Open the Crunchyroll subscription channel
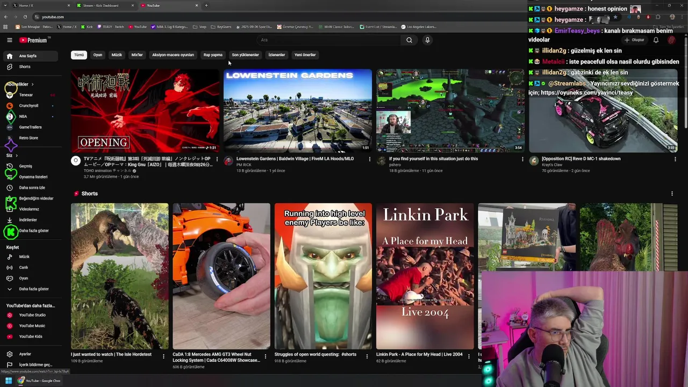The height and width of the screenshot is (387, 688). pos(31,106)
